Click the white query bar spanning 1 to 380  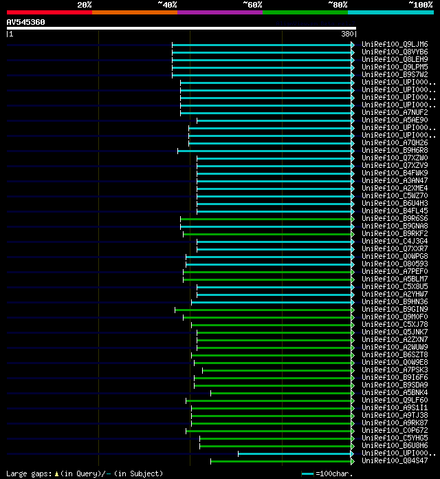pos(181,28)
